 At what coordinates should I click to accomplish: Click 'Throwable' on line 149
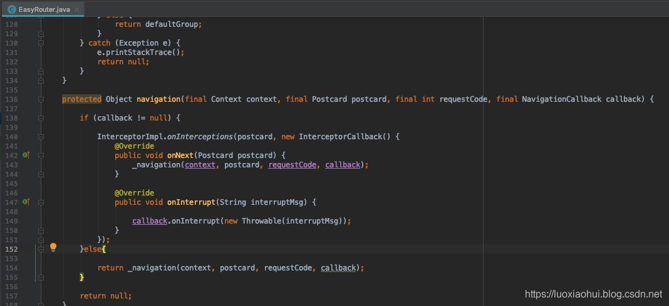point(261,221)
